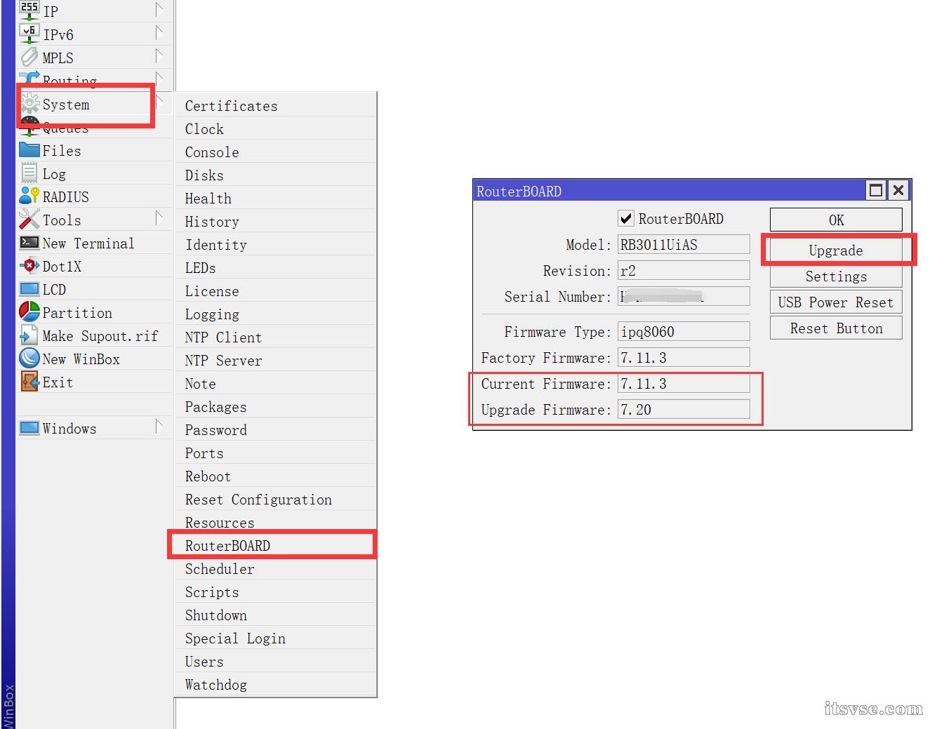Select RouterBOARD from the System submenu
This screenshot has width=930, height=729.
[x=227, y=546]
